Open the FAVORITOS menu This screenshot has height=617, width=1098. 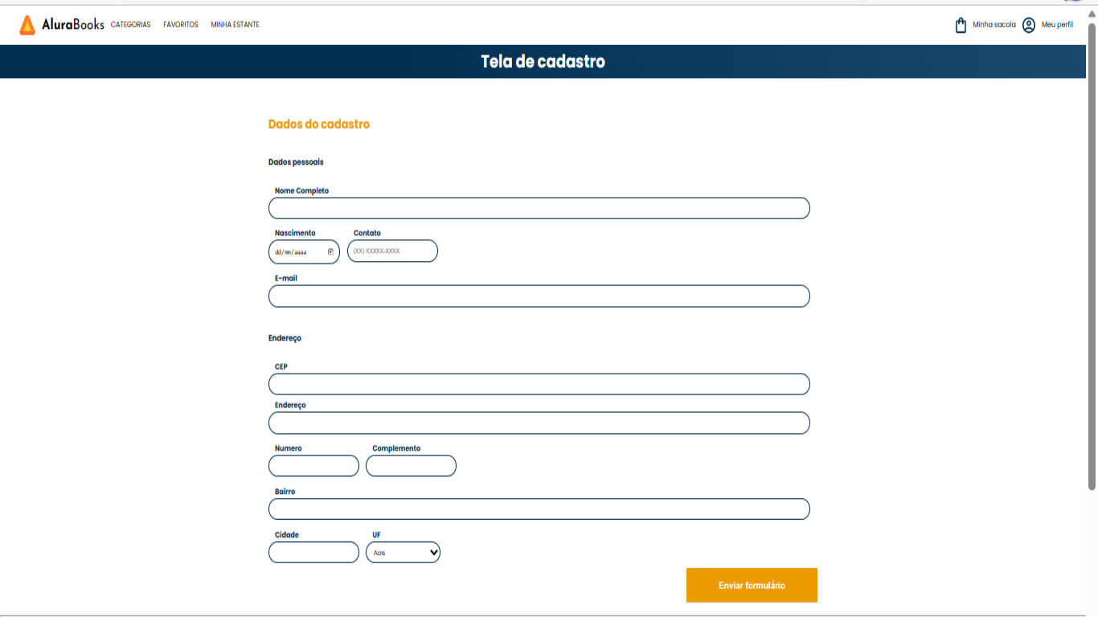(x=180, y=25)
